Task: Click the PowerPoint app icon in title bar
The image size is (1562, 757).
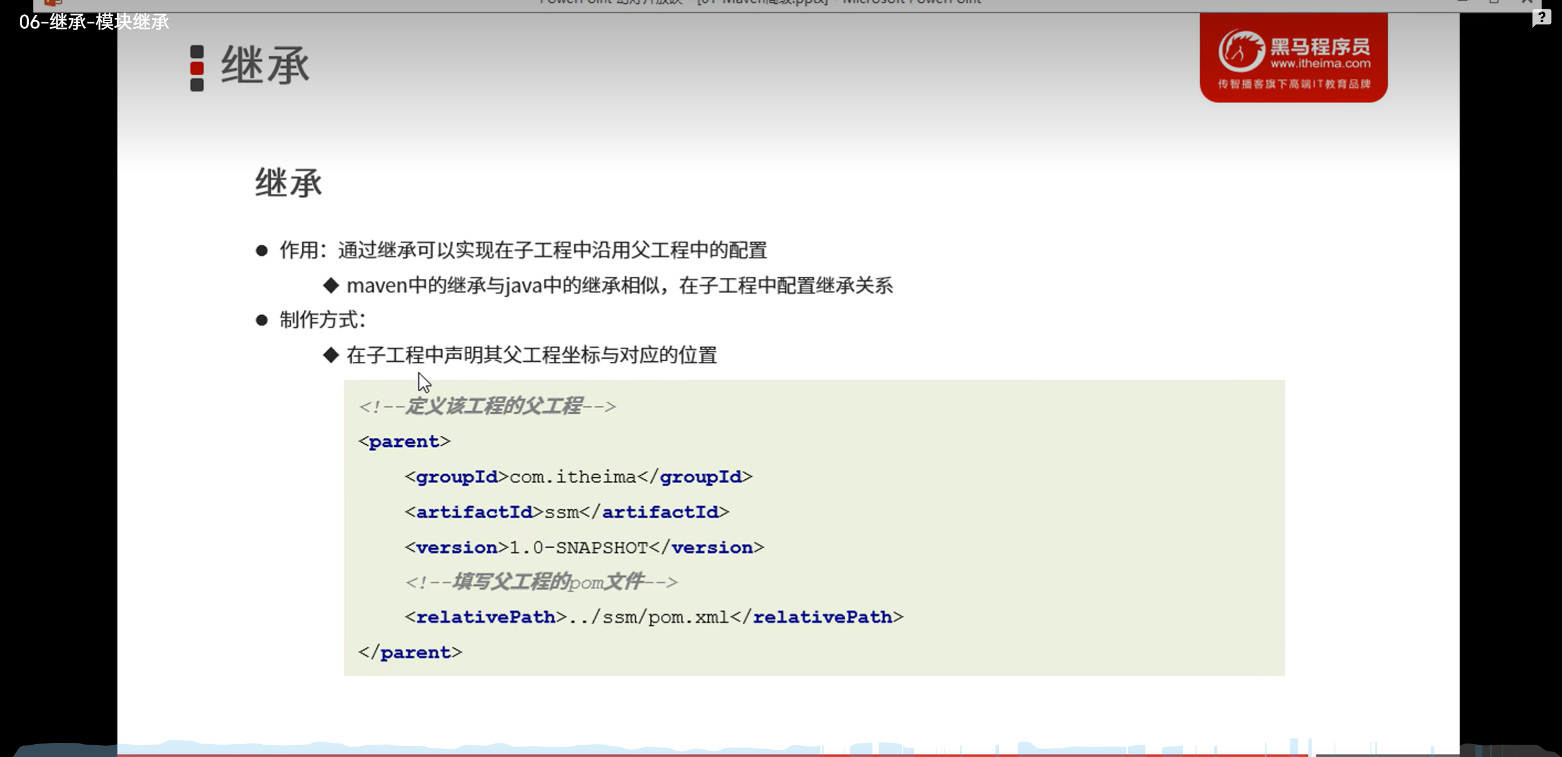Action: pos(53,3)
